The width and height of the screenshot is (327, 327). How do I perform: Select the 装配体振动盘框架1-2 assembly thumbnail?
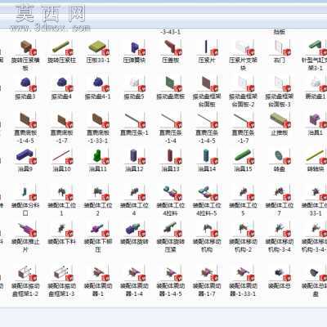click(x=25, y=273)
